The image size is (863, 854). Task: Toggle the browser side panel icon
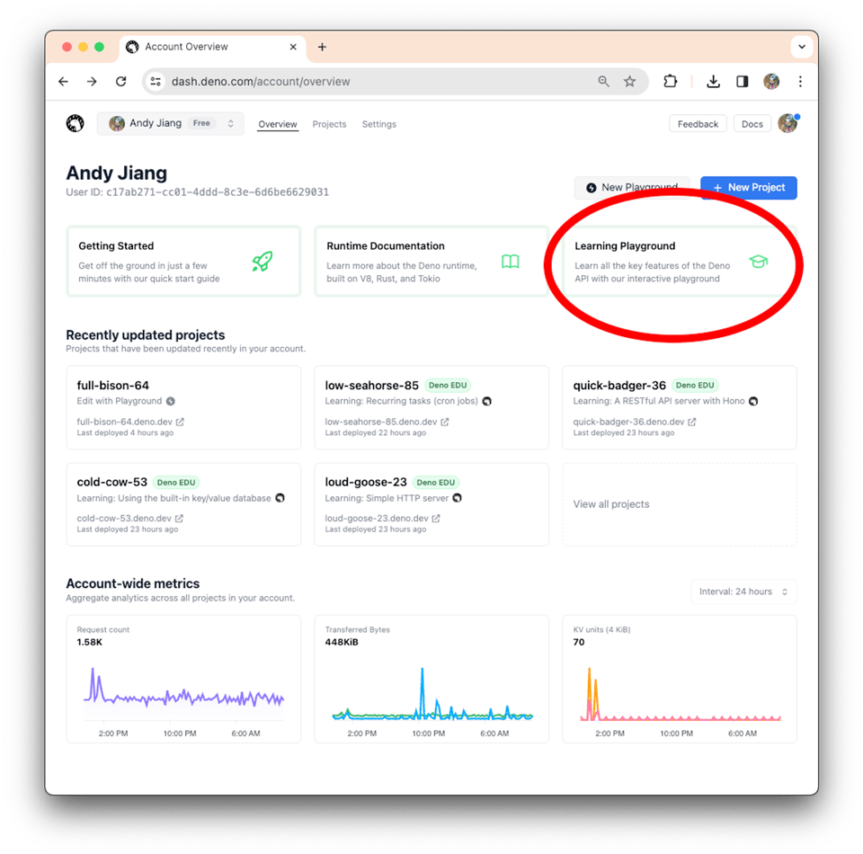[x=742, y=82]
